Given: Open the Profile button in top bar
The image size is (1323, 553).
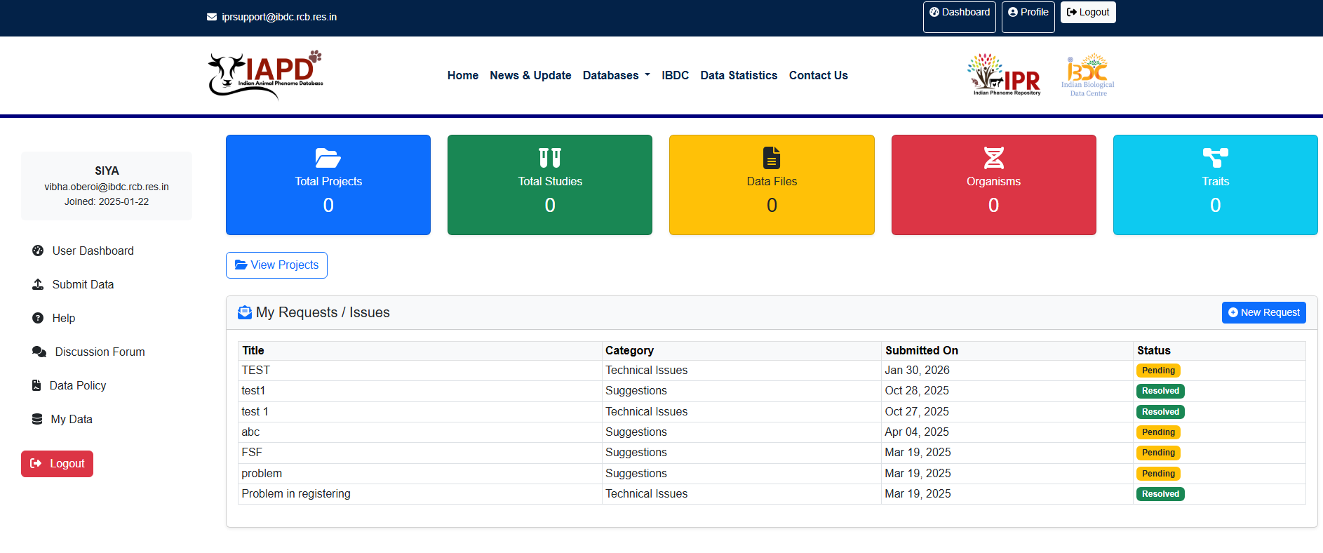Looking at the screenshot, I should (1028, 13).
